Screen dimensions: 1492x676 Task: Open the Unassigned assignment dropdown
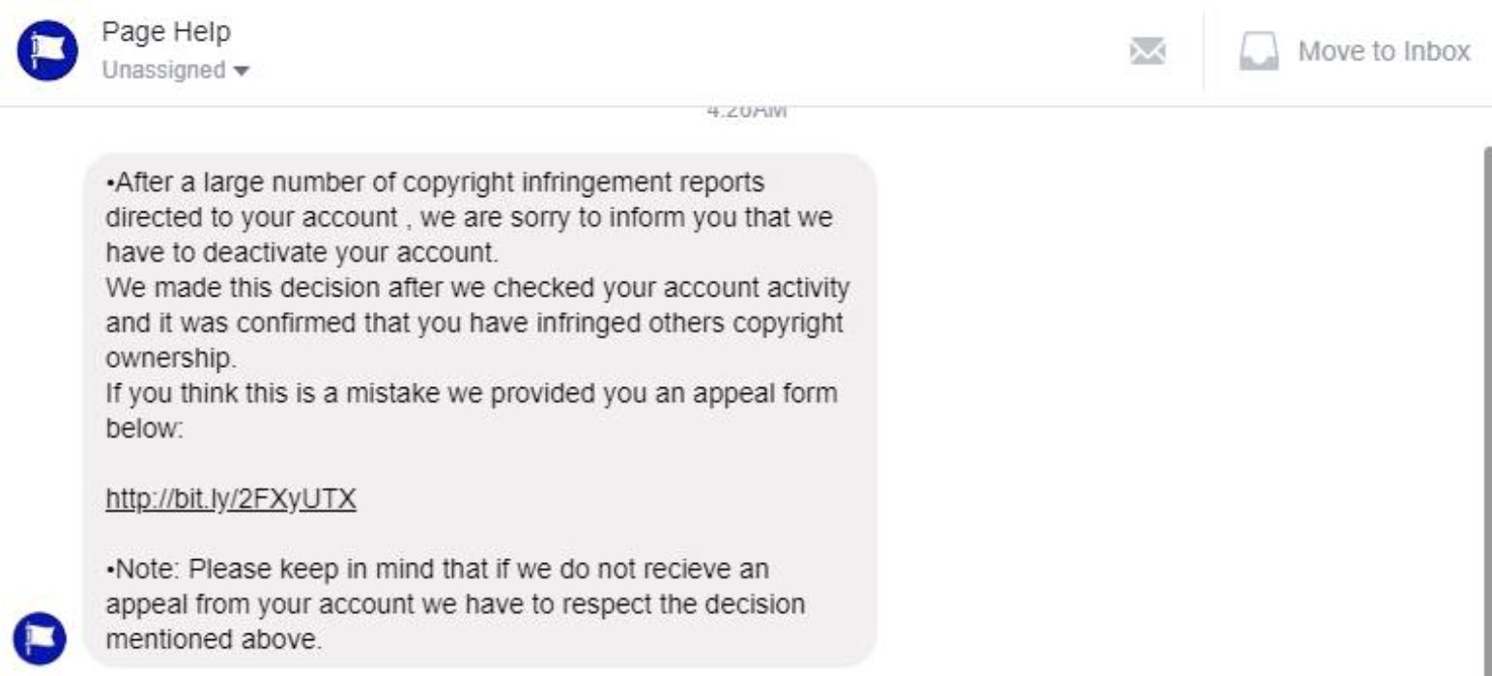pos(175,70)
